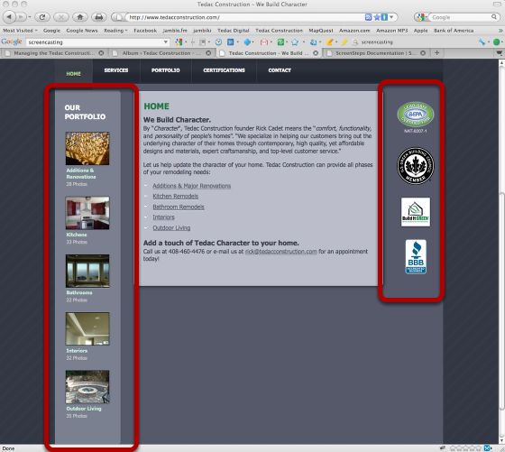
Task: Click the back navigation arrow
Action: pos(9,17)
